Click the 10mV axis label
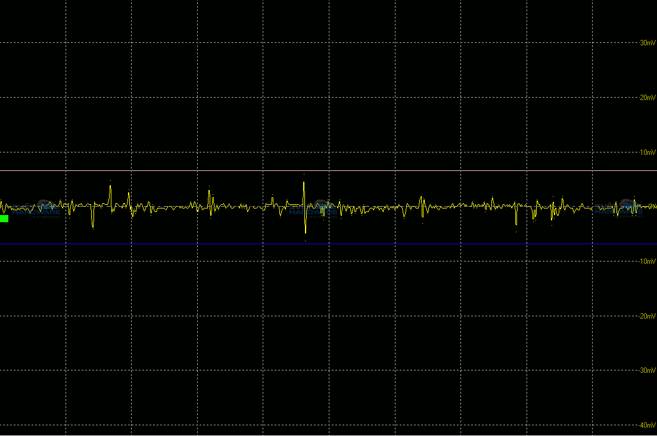This screenshot has height=436, width=657. pyautogui.click(x=647, y=152)
